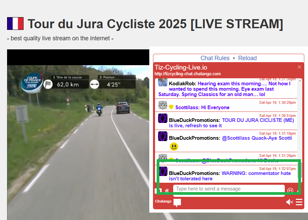Reload the chat via the Reload link
308x220 pixels.
[247, 58]
